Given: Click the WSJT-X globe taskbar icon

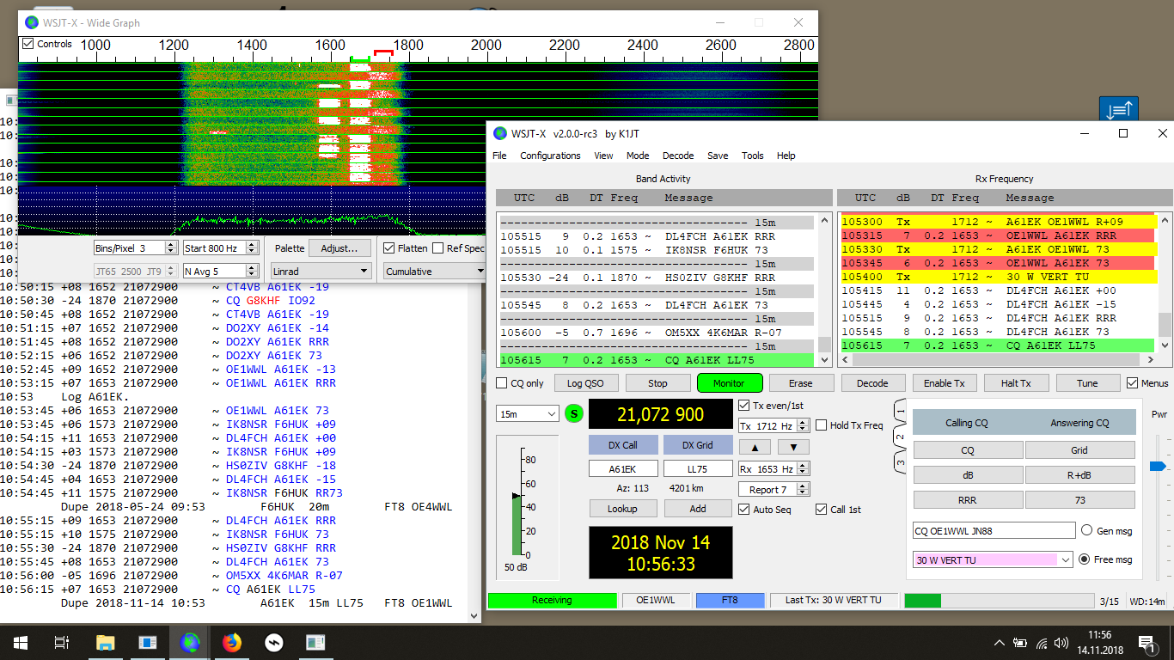Looking at the screenshot, I should (189, 642).
